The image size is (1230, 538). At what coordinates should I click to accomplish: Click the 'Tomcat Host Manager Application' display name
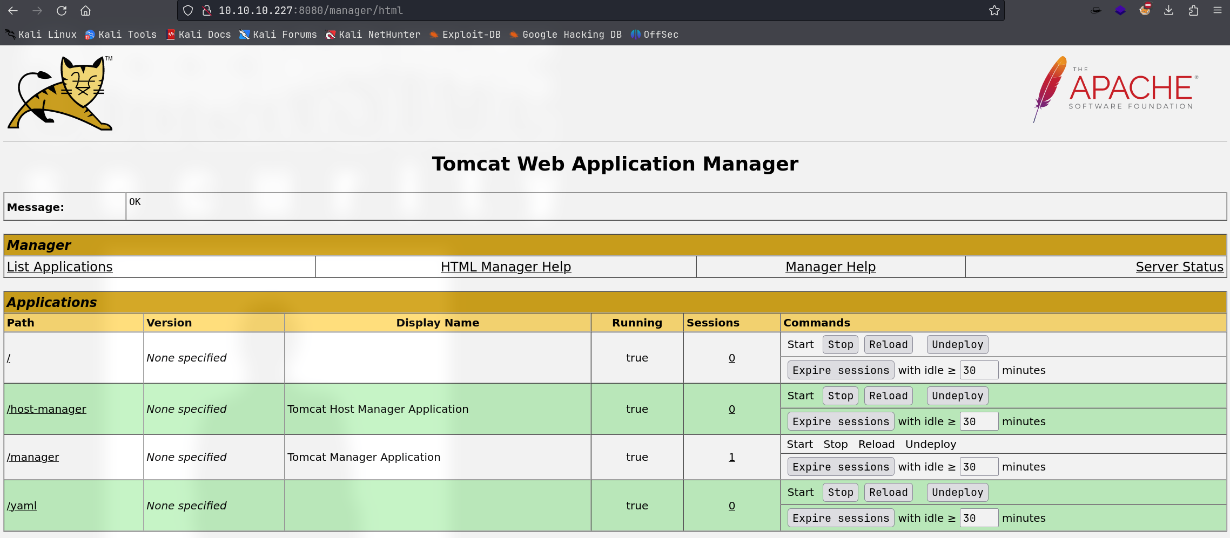[378, 409]
